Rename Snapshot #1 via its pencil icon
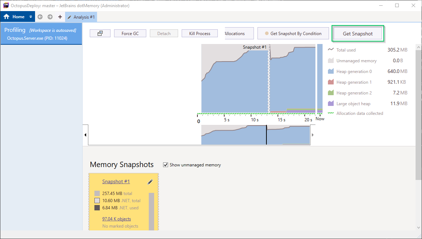 (x=150, y=182)
